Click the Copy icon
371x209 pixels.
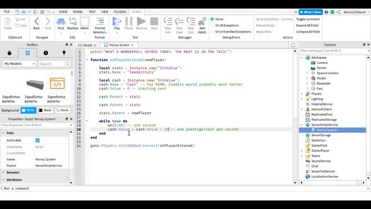17,26
